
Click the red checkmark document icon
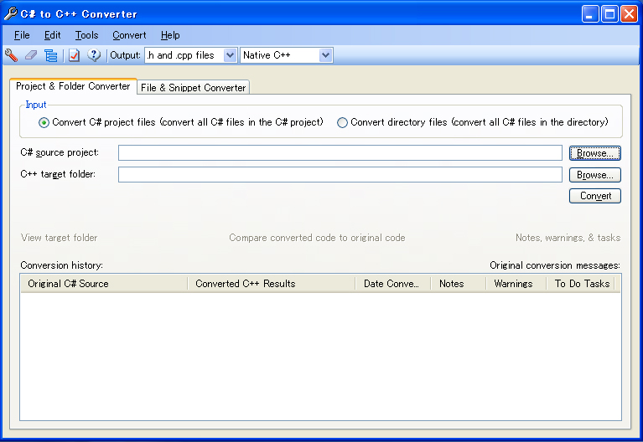point(75,55)
